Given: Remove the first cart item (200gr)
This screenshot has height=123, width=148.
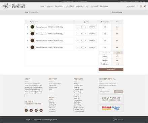Looking at the screenshot, I should [x=28, y=27].
